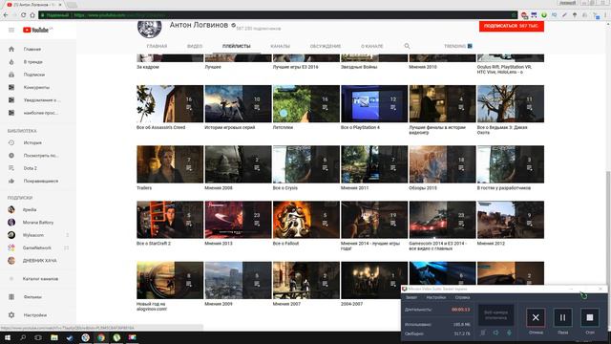Click 2004-2007 playlist title

pyautogui.click(x=351, y=304)
